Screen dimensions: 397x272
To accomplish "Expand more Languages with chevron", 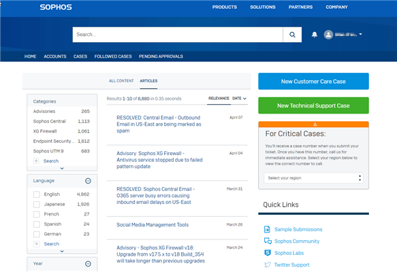I will click(62, 252).
